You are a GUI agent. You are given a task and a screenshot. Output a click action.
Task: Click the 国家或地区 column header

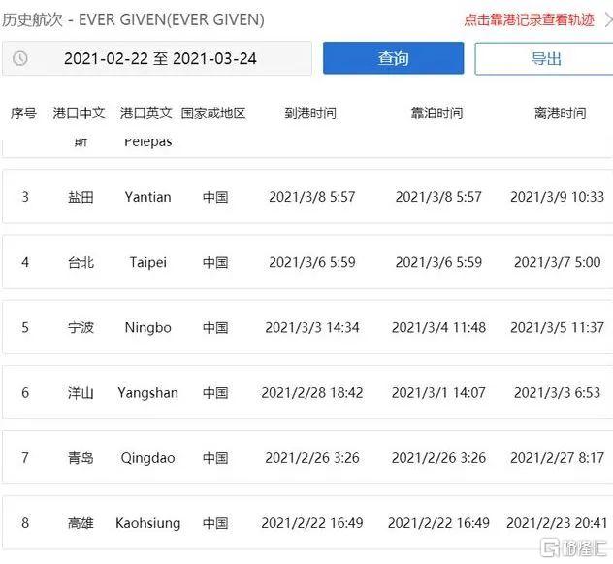(213, 114)
